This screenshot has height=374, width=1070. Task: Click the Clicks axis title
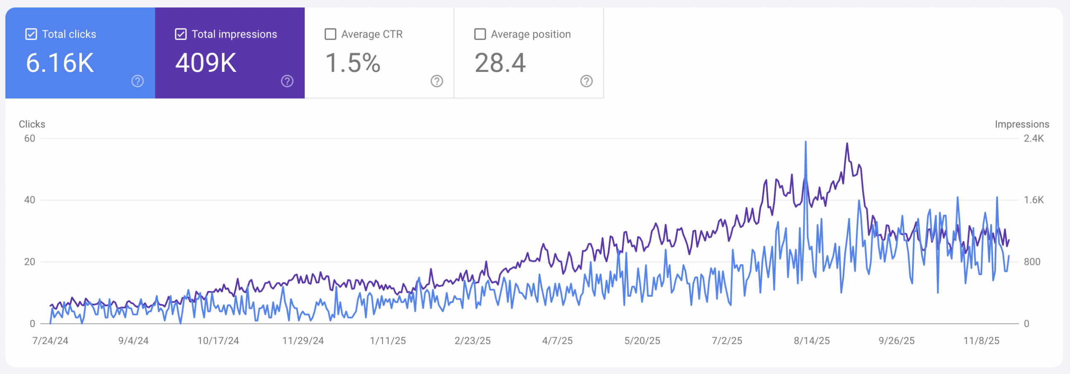32,124
